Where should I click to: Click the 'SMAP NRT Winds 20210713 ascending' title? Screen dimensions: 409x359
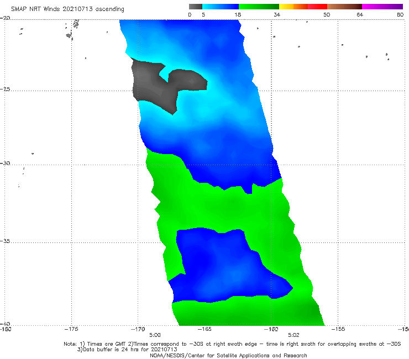coord(67,9)
